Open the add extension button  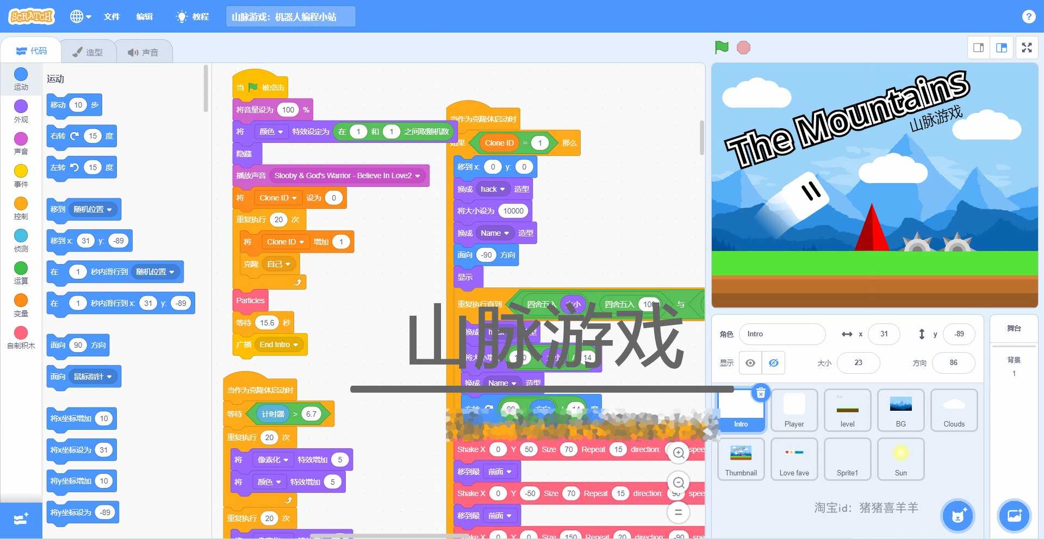[21, 519]
